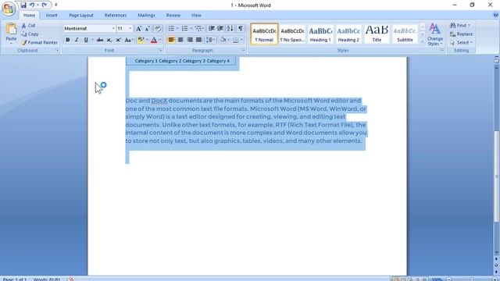Image resolution: width=500 pixels, height=281 pixels.
Task: Apply paragraph shading with paint bucket
Action: pyautogui.click(x=223, y=40)
